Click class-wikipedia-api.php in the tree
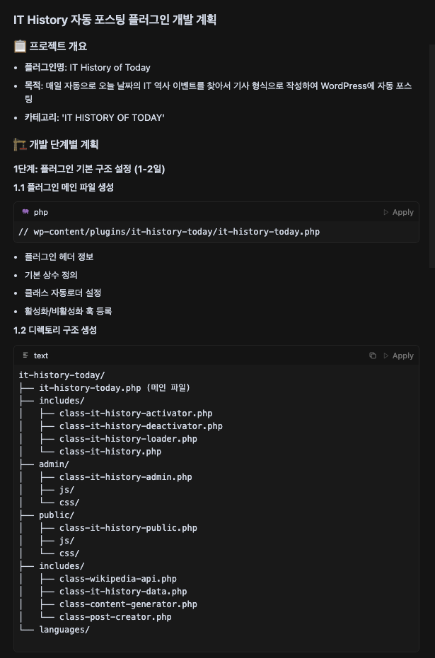Image resolution: width=435 pixels, height=658 pixels. point(118,579)
